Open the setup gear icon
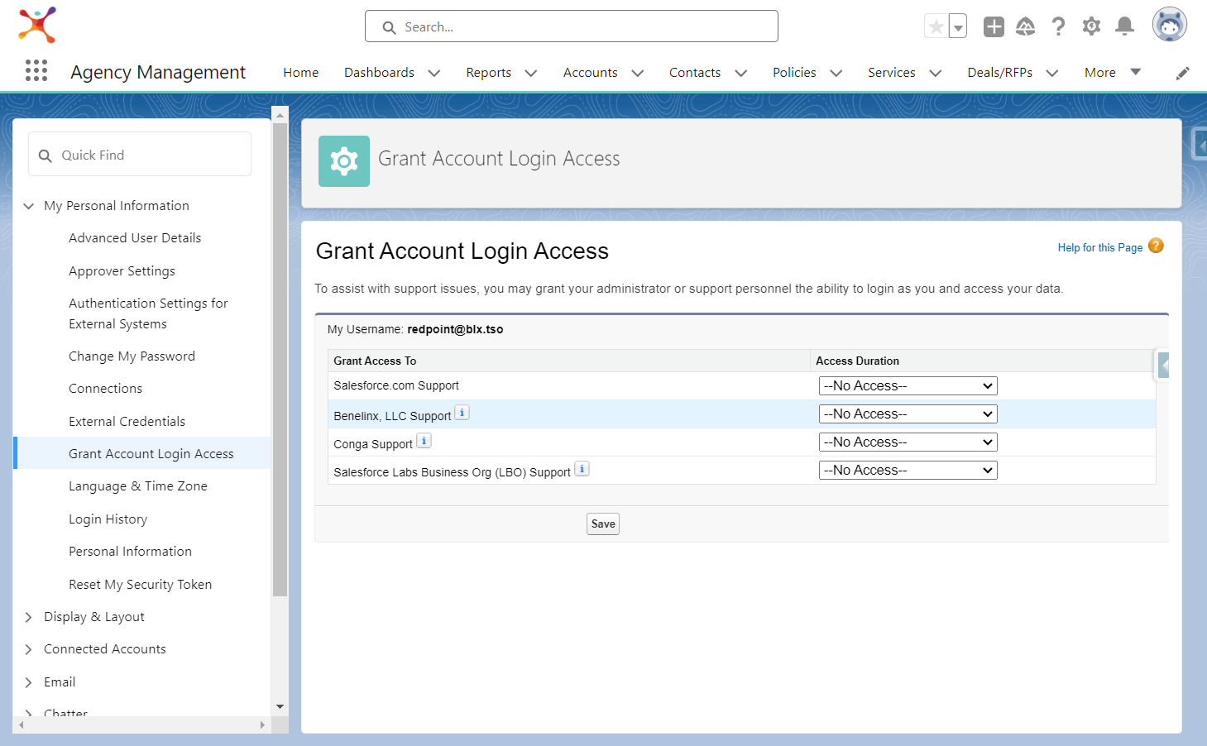 (1091, 26)
